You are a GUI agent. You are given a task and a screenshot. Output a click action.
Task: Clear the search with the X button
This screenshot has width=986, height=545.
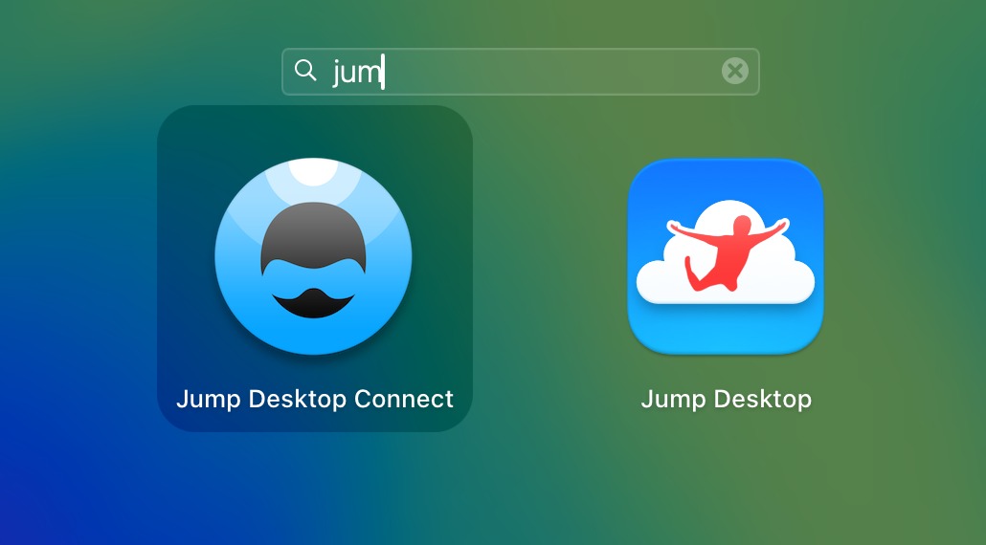(734, 71)
